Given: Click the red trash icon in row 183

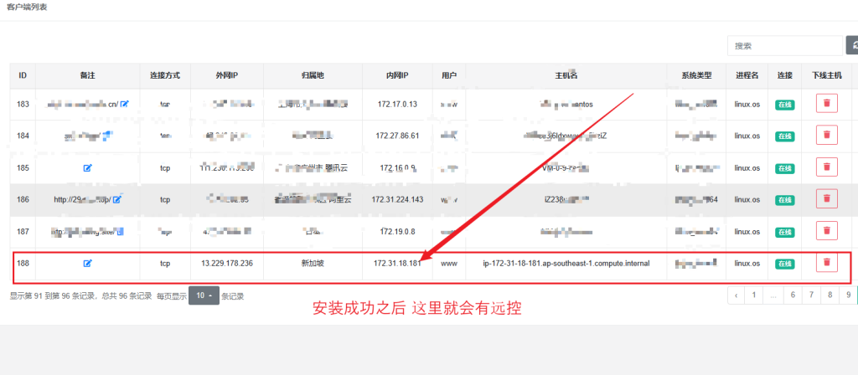Looking at the screenshot, I should (826, 103).
